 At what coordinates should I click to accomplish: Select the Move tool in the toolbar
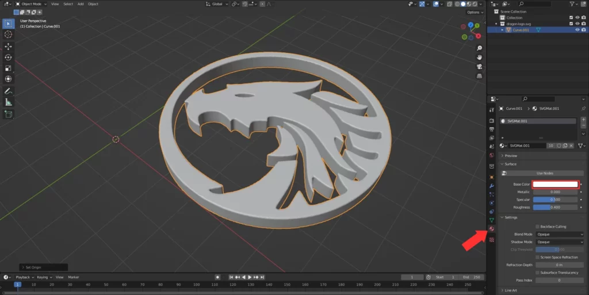coord(9,46)
